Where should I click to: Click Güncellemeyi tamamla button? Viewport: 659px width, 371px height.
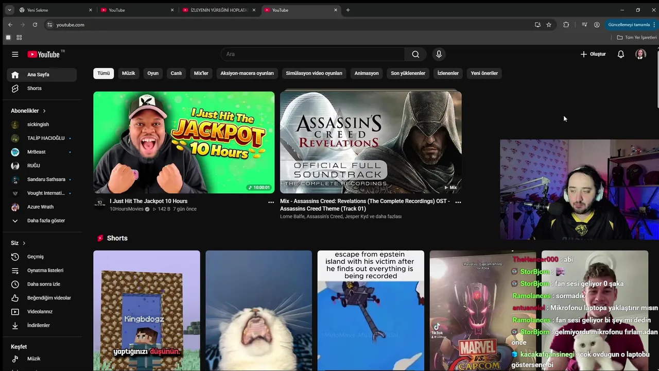[x=631, y=25]
